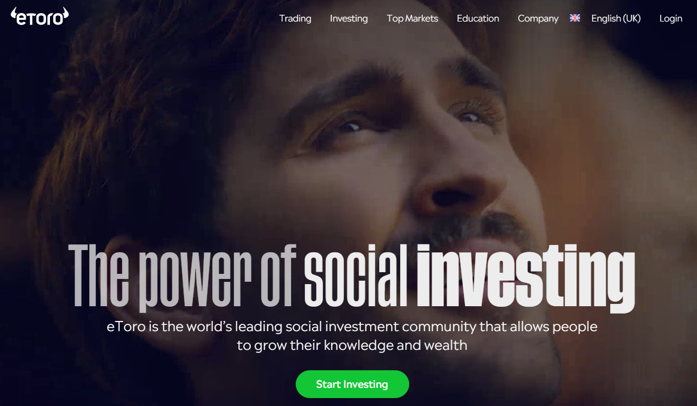Click the eToro bull-horn logo
Viewport: 697px width, 406px height.
coord(40,16)
